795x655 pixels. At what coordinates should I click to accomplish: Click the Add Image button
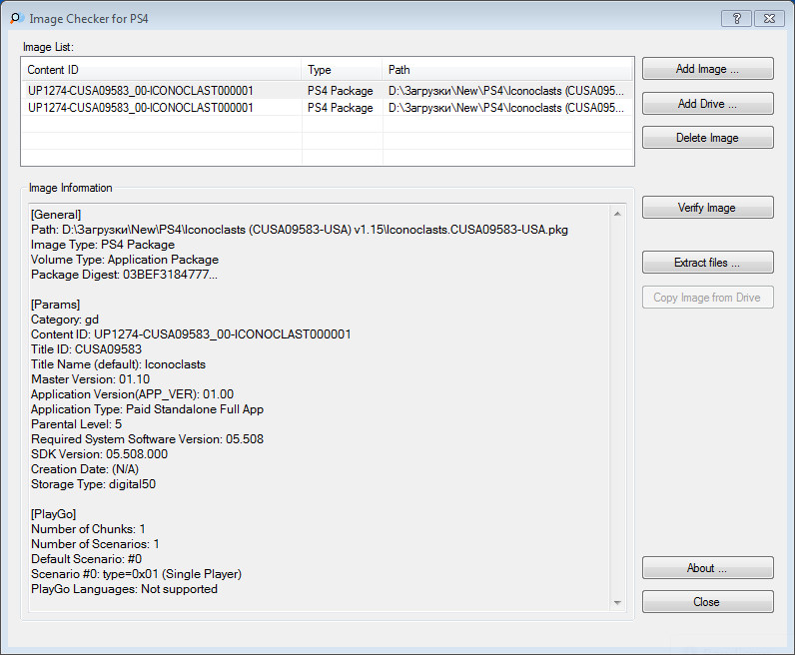click(707, 69)
